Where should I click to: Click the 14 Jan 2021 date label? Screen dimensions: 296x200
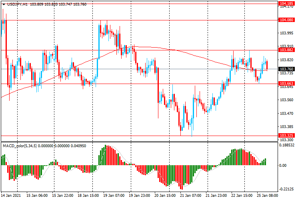(x=11, y=196)
